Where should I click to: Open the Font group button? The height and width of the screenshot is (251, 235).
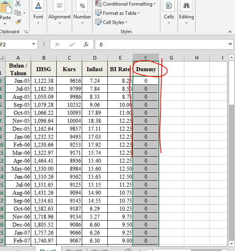point(38,12)
